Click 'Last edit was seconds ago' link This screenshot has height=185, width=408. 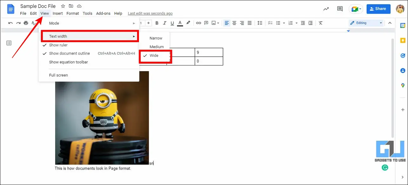pyautogui.click(x=150, y=13)
